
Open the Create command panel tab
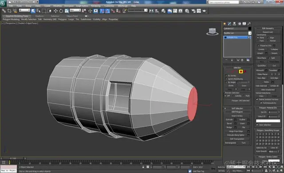click(225, 24)
